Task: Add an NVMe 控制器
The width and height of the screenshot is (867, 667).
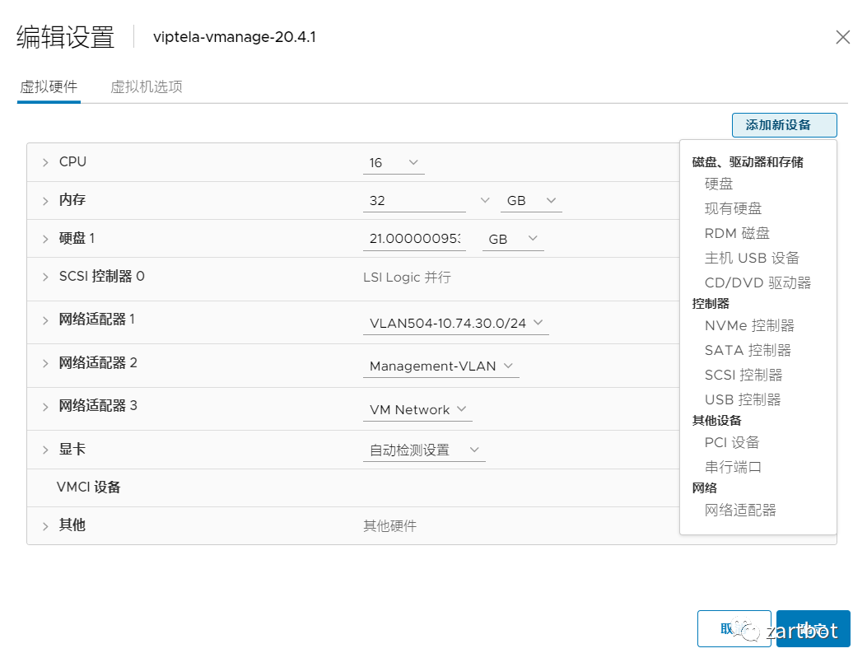Action: click(x=749, y=326)
